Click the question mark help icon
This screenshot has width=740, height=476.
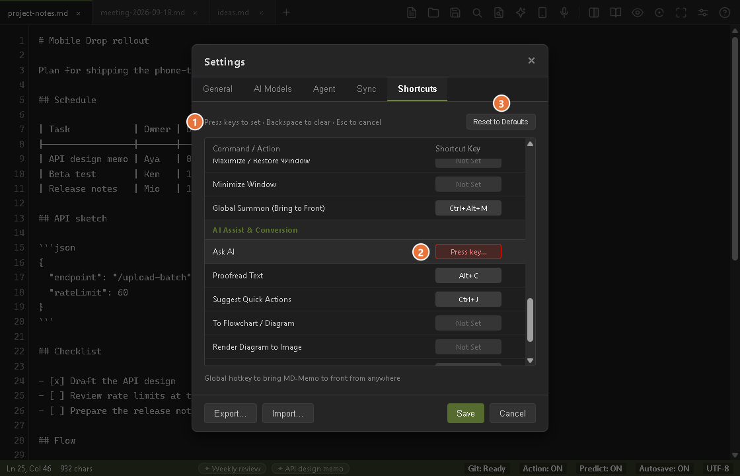click(x=725, y=13)
